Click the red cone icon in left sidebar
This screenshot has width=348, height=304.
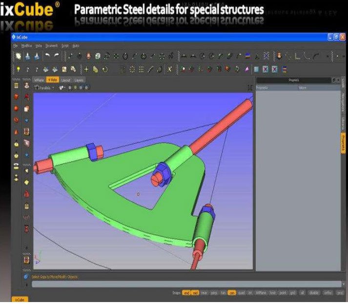(16, 132)
